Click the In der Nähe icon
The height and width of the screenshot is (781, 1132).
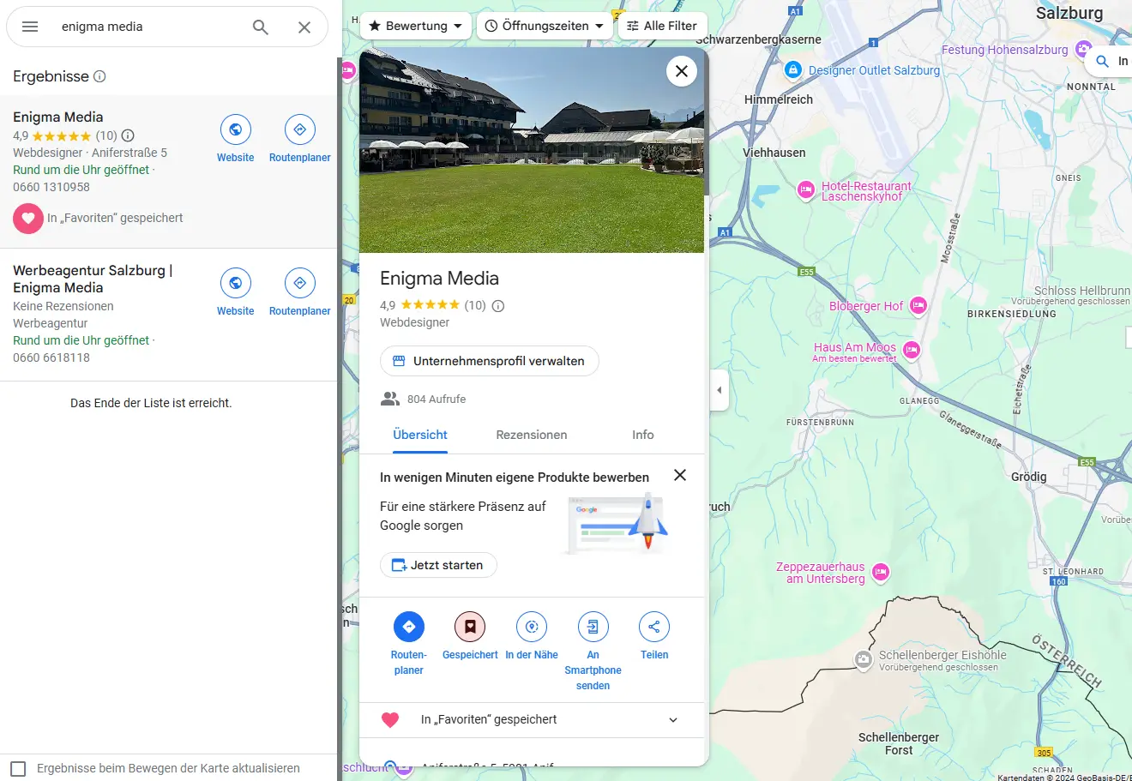tap(532, 627)
